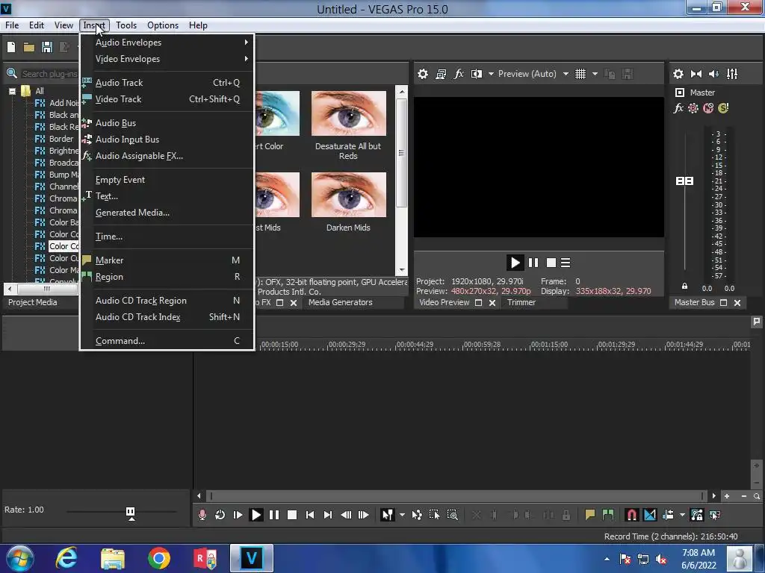This screenshot has width=765, height=573.
Task: Open the mixing console icon
Action: (x=732, y=74)
